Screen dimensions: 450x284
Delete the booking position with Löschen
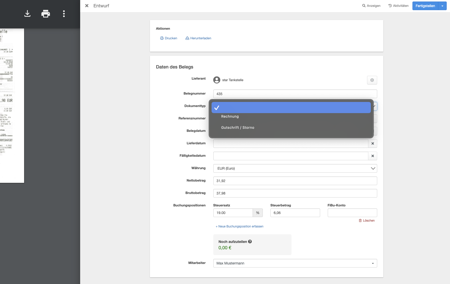coord(367,221)
